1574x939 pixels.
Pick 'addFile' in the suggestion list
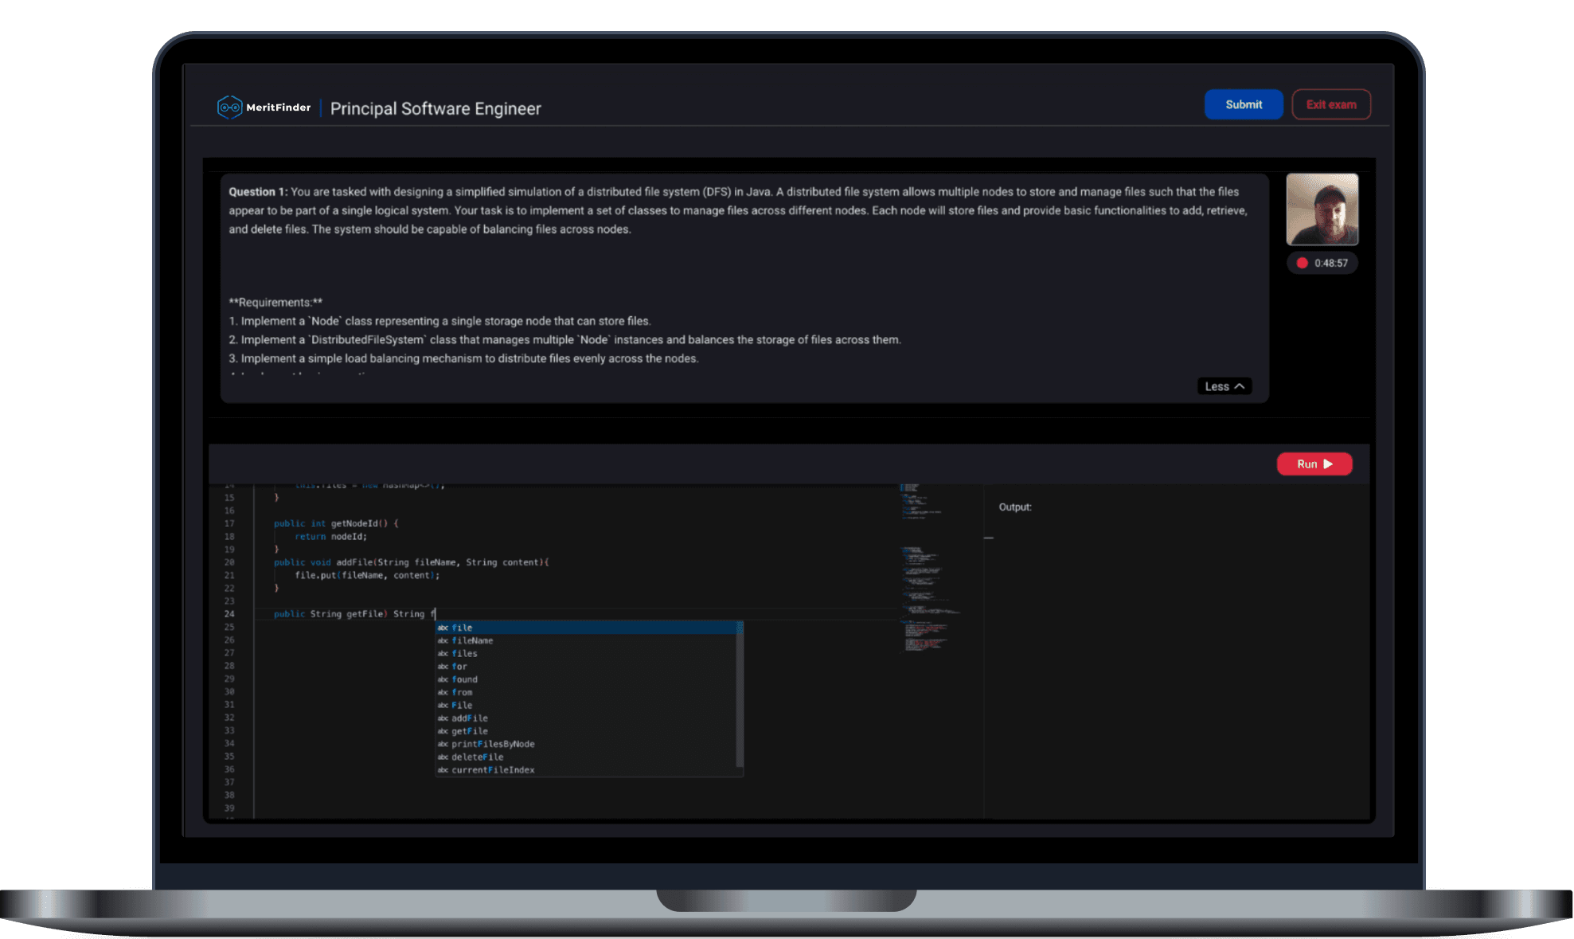(470, 718)
